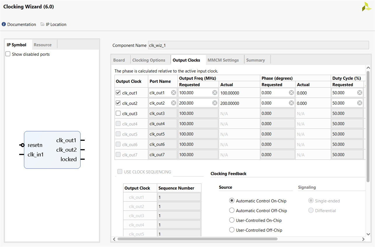
Task: Clear the clk_out1 port name field
Action: tap(174, 93)
